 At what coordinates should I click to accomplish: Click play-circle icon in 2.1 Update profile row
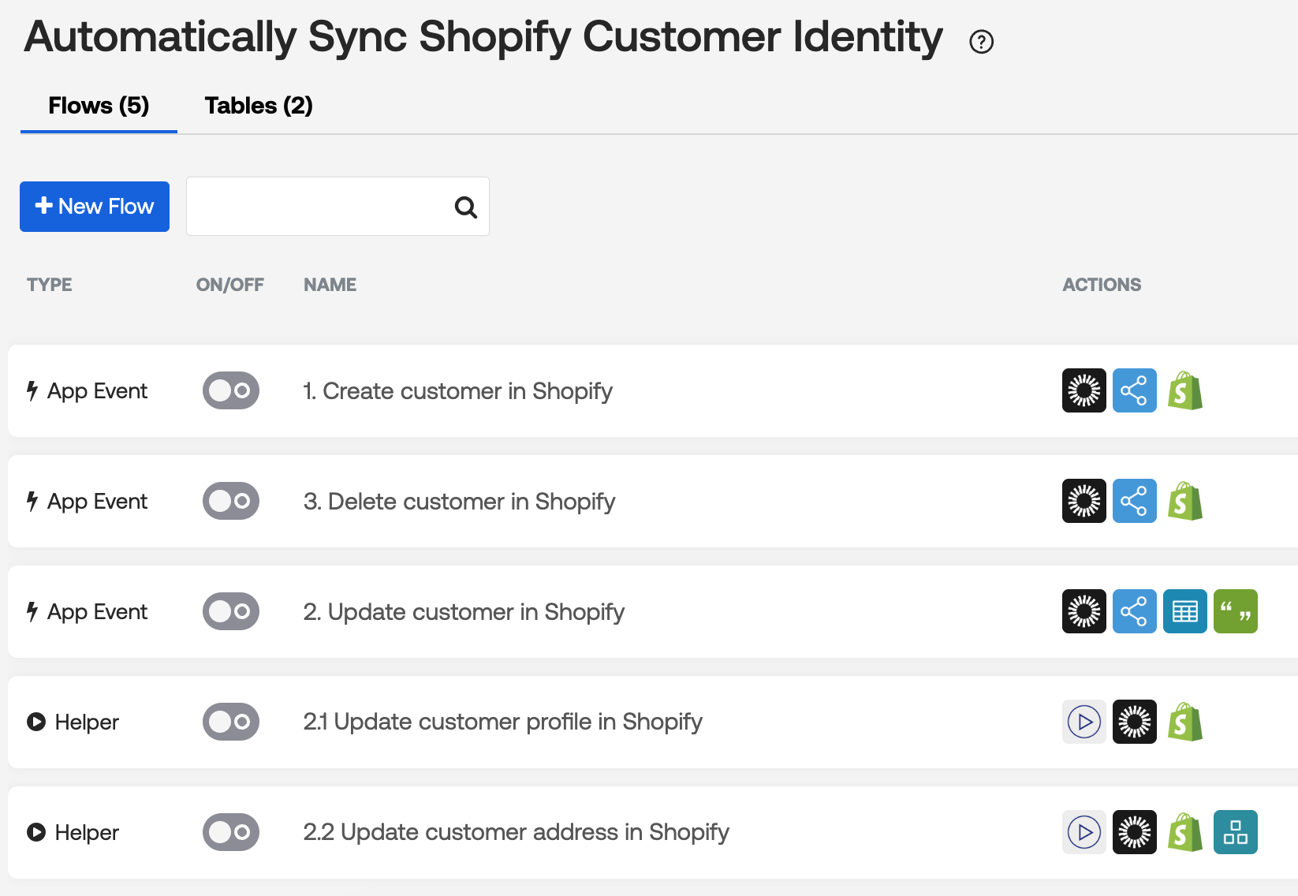click(1084, 722)
